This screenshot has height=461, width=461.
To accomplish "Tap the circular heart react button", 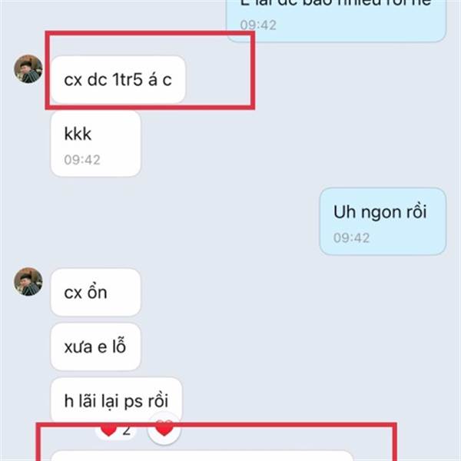I will point(164,428).
